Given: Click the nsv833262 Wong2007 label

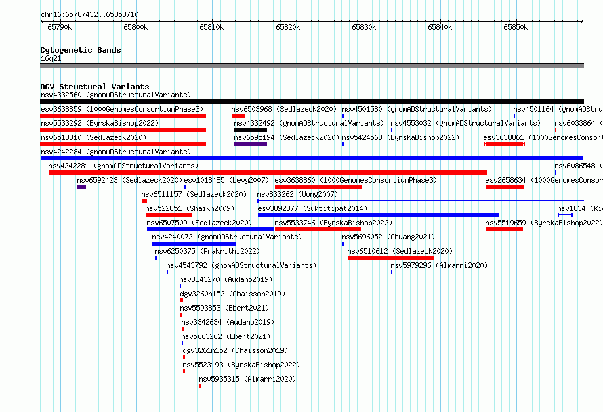Looking at the screenshot, I should [x=297, y=194].
